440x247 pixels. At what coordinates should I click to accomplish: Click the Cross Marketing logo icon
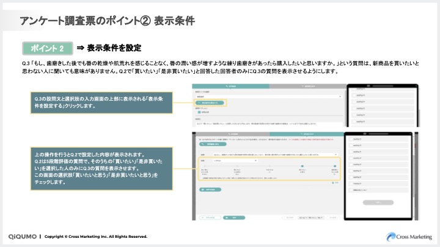point(391,236)
